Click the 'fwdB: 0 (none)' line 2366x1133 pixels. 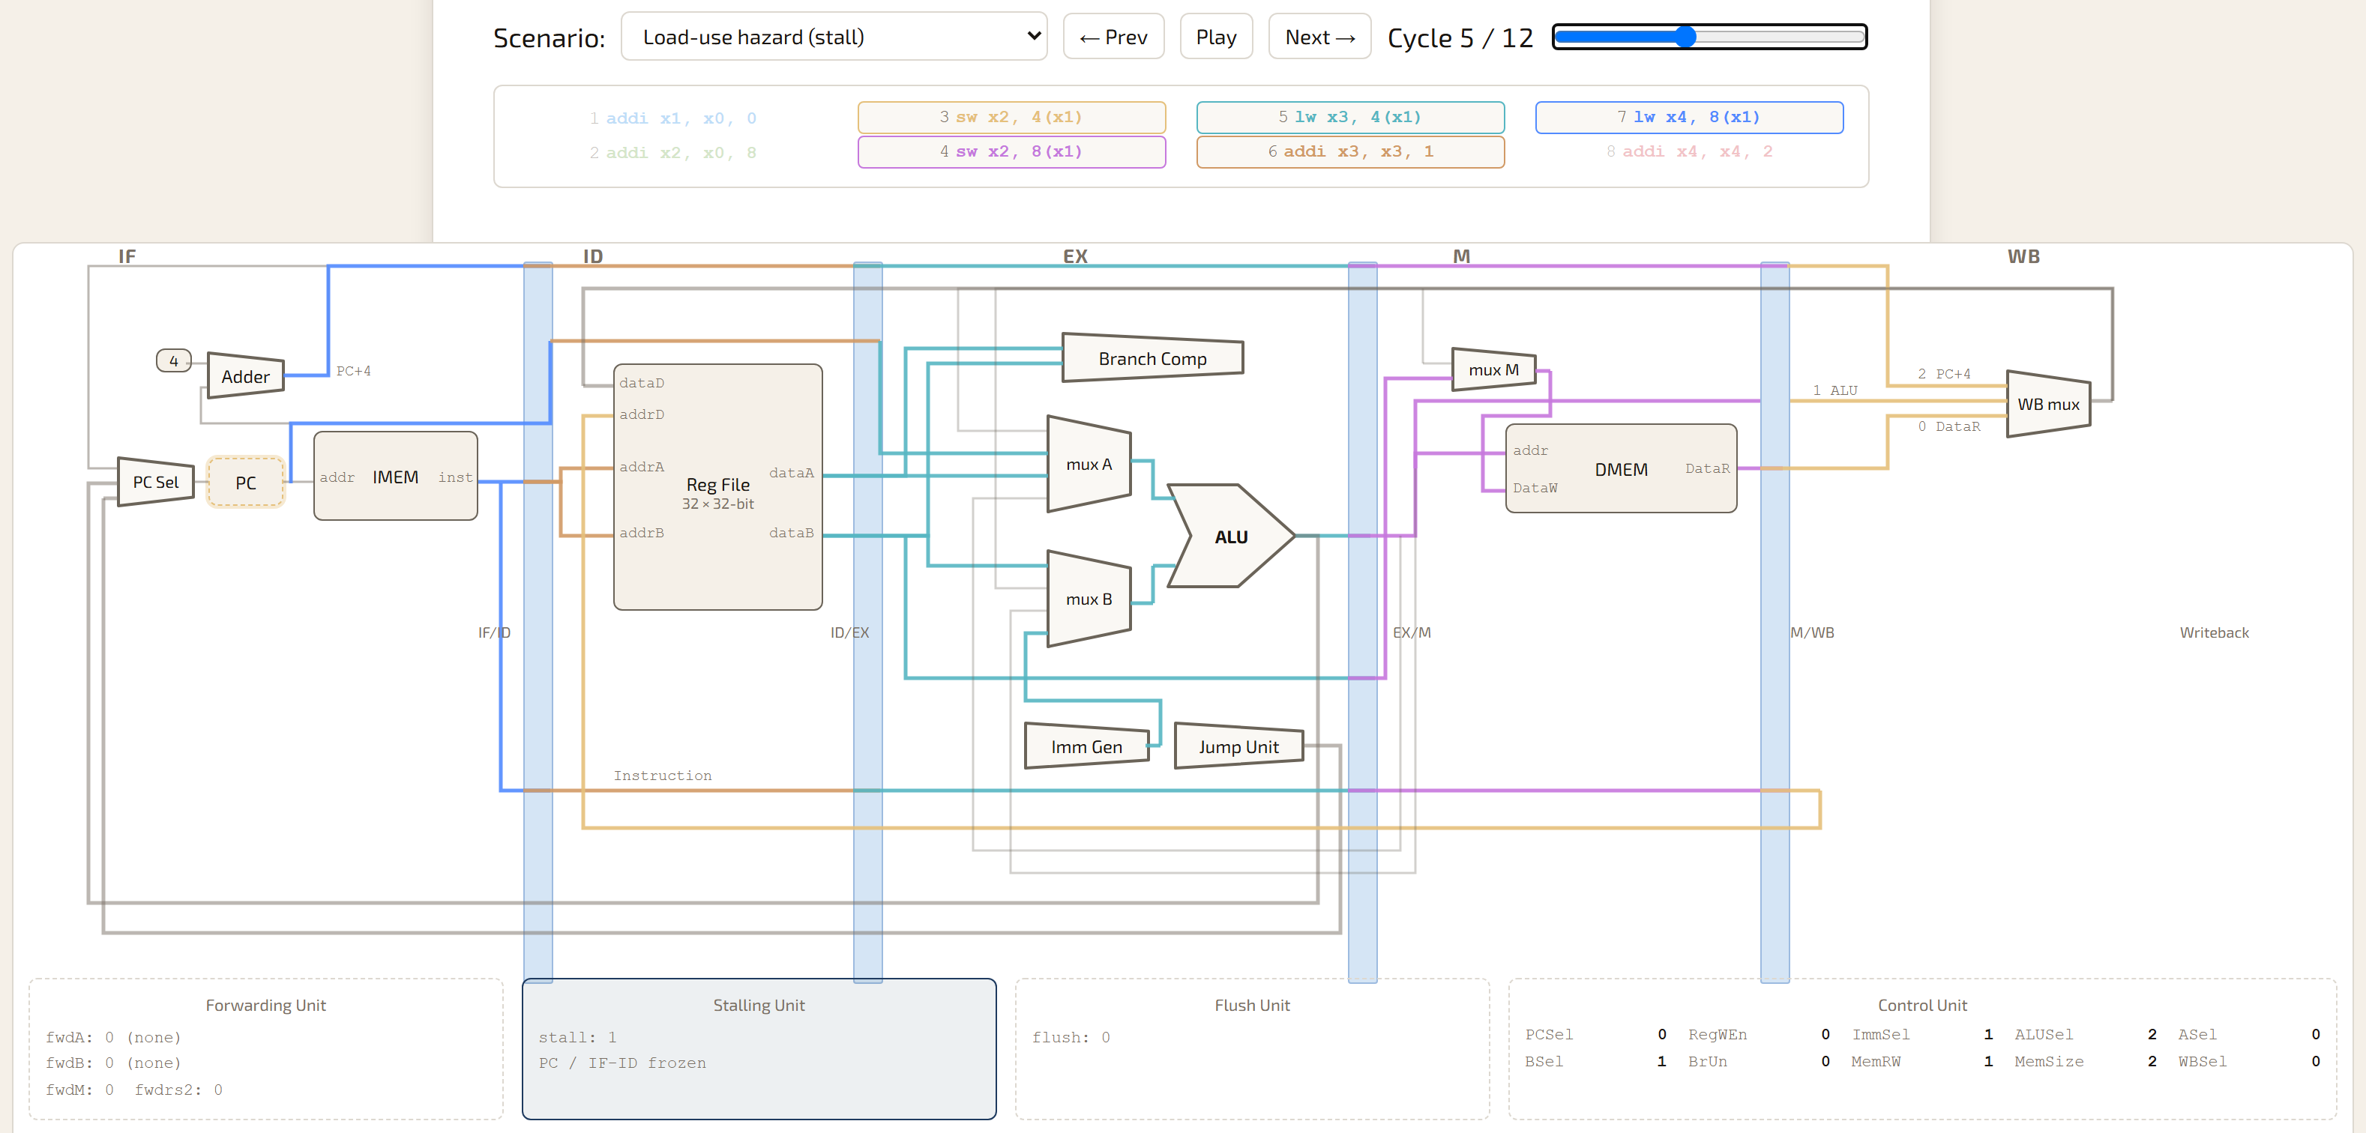coord(114,1063)
